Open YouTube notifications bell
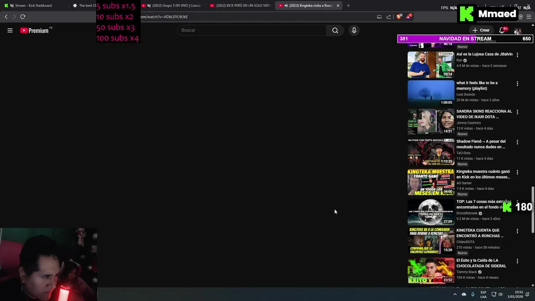 tap(502, 30)
